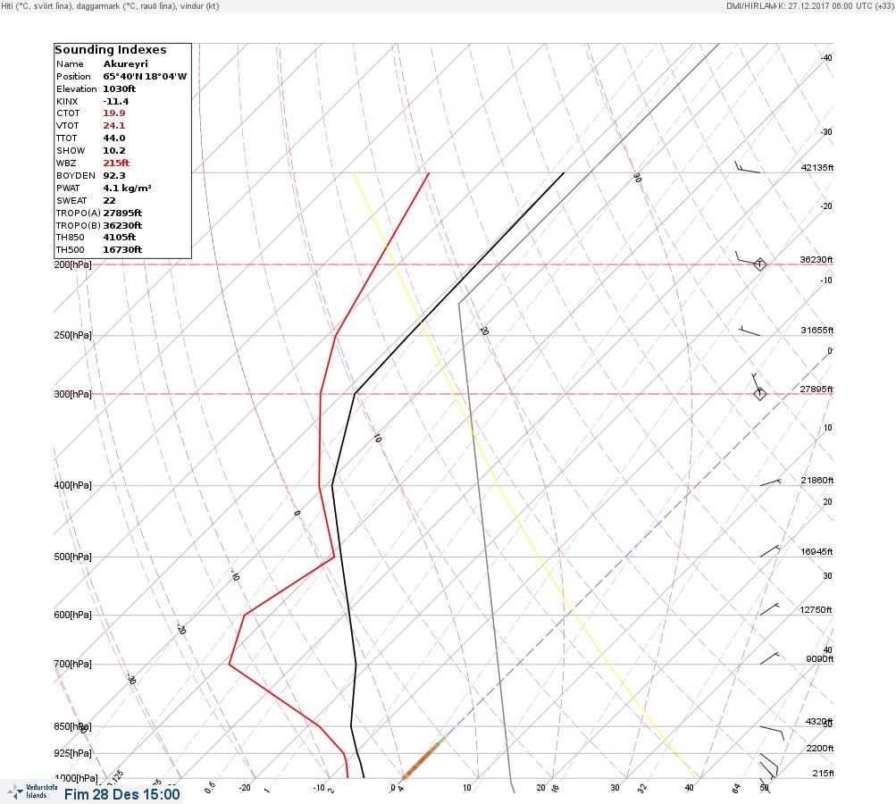Select the wind barb beside 9090ft

point(769,658)
